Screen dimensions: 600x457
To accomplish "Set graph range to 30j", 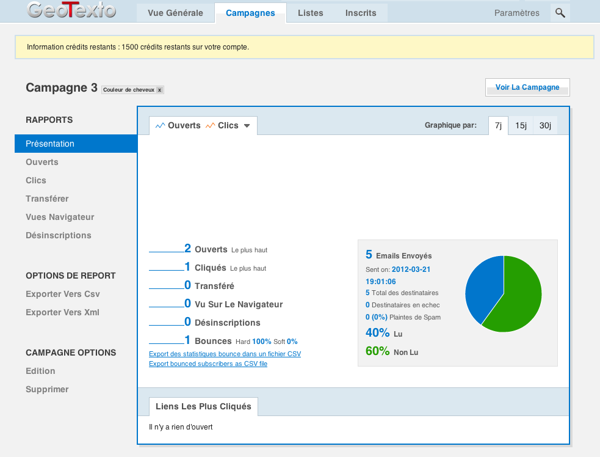I will pos(545,126).
